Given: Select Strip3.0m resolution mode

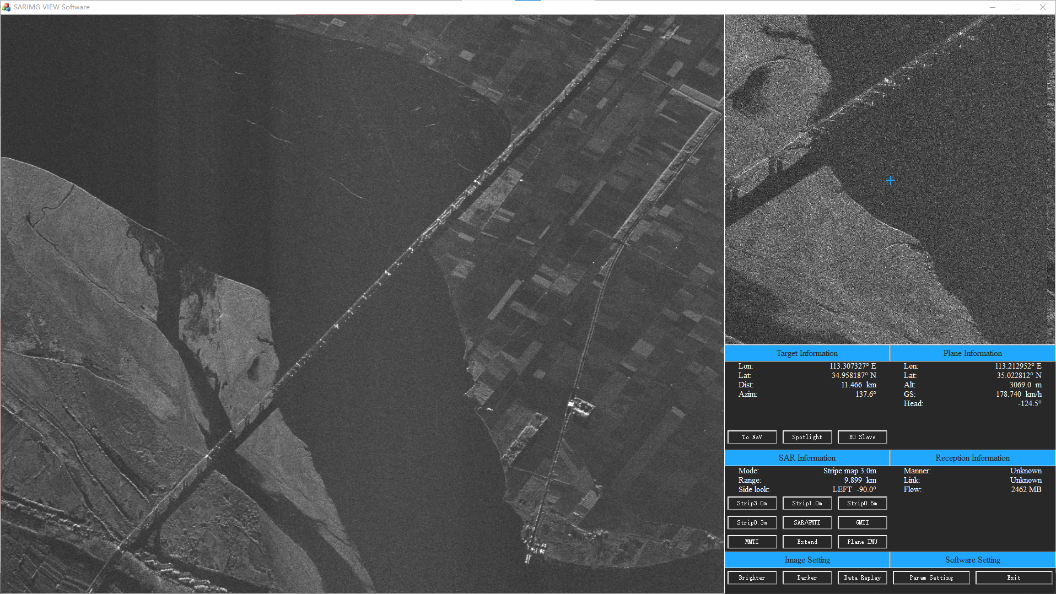Looking at the screenshot, I should [x=752, y=503].
